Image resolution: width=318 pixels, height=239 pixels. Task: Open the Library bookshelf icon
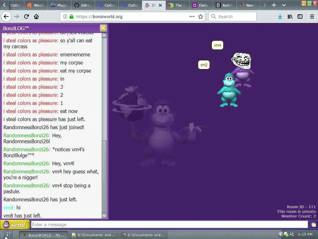(290, 17)
